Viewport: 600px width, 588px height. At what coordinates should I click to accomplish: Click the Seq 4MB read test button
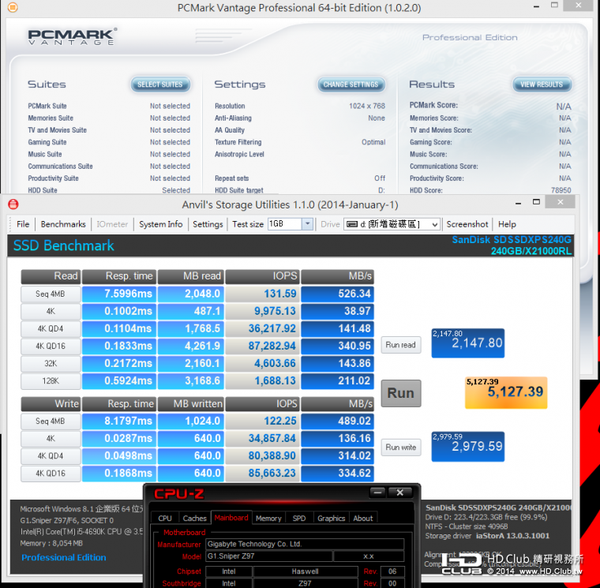(x=51, y=294)
